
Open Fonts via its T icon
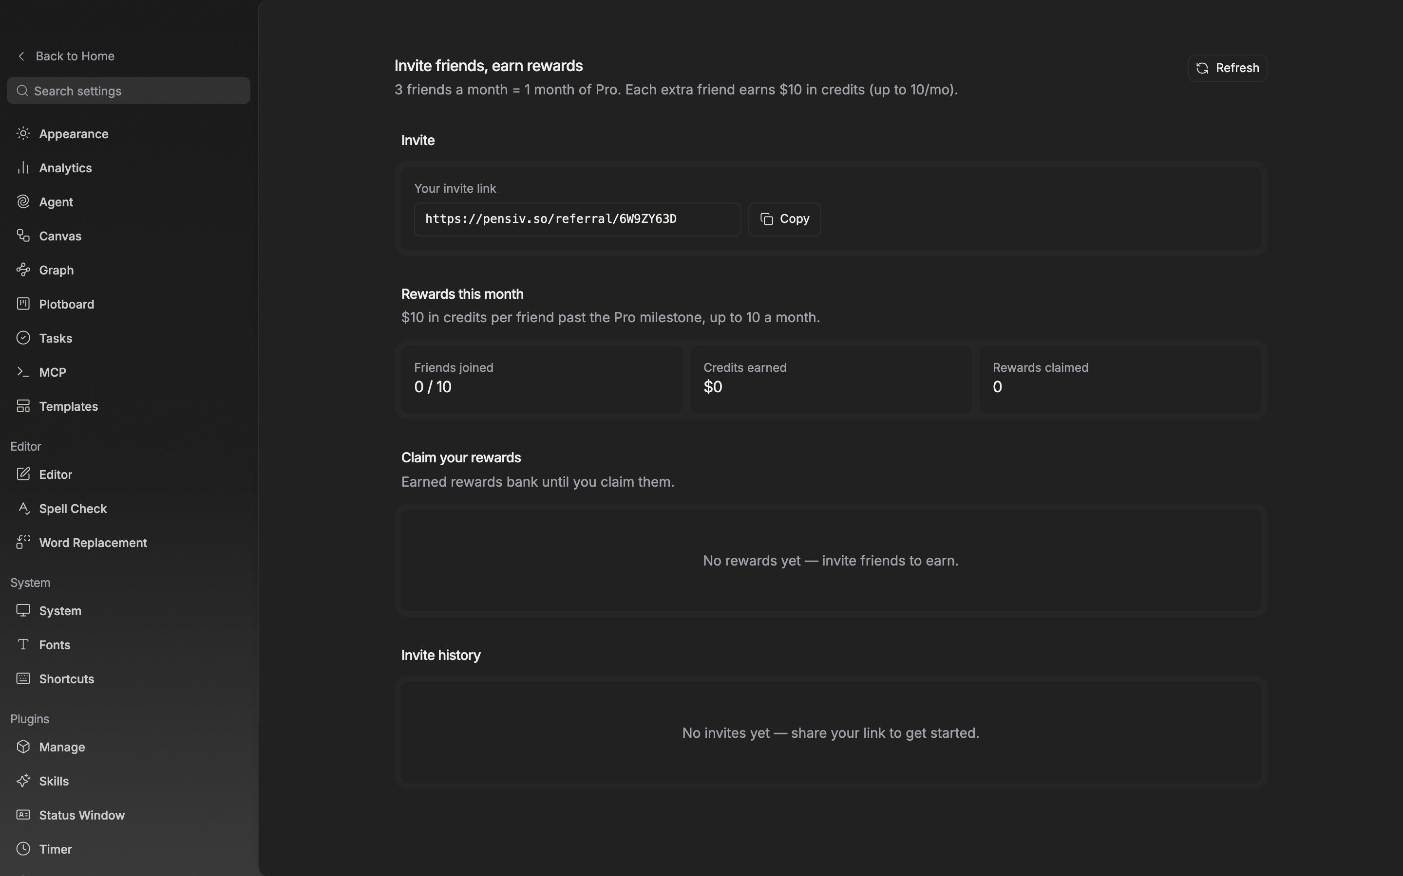(23, 645)
